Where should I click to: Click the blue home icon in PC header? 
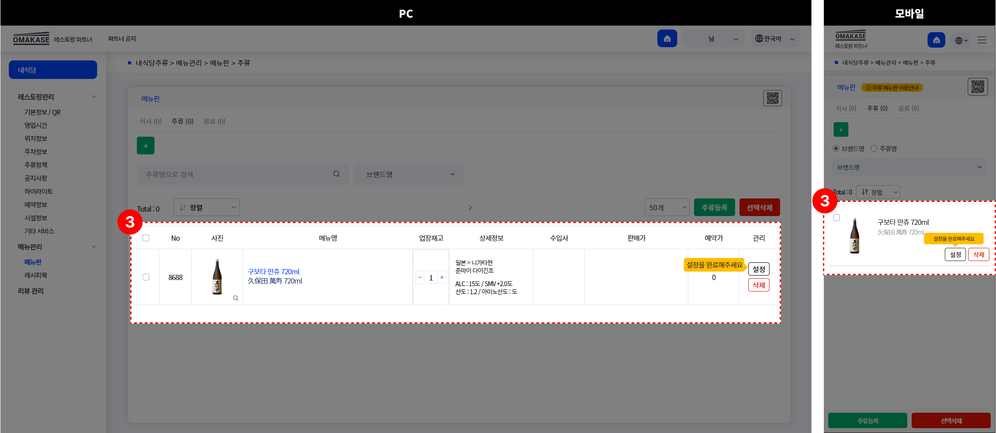667,39
